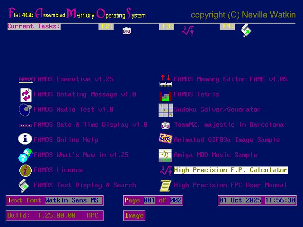The image size is (303, 227).
Task: Click the FAMOS Licence label
Action: click(58, 170)
